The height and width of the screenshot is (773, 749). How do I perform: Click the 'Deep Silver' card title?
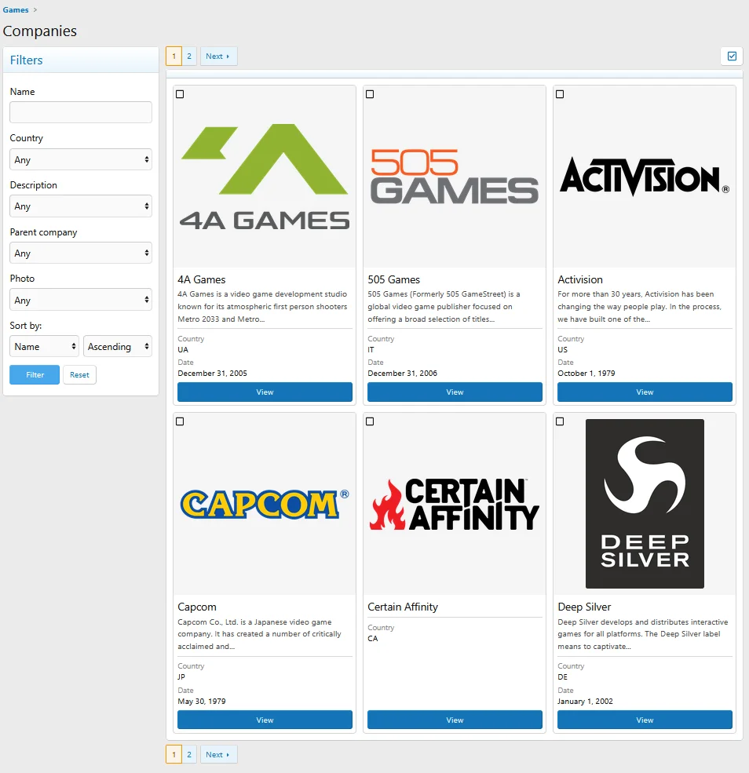584,607
